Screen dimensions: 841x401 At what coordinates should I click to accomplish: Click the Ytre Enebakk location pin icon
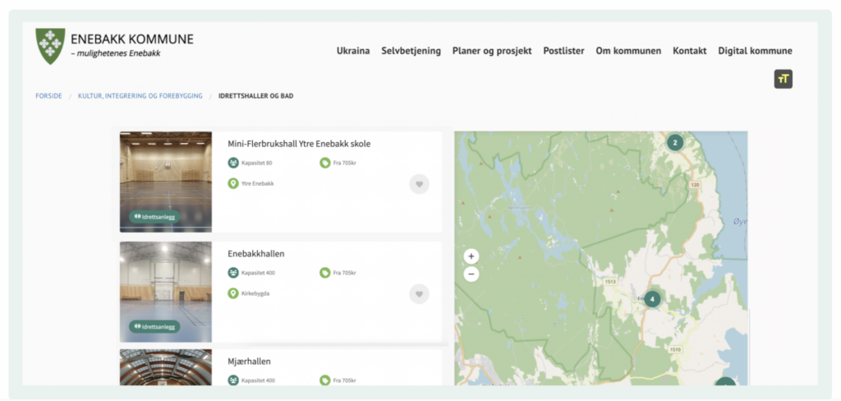(x=233, y=183)
